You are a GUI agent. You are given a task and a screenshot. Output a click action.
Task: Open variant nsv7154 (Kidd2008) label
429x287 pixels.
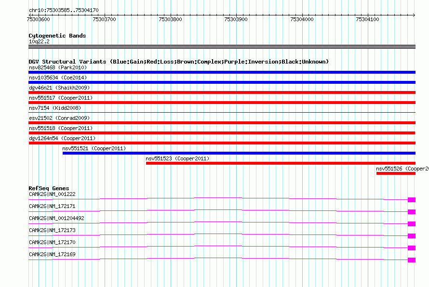[55, 108]
